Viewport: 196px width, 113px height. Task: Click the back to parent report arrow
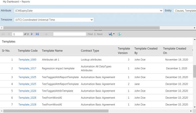coord(46,34)
